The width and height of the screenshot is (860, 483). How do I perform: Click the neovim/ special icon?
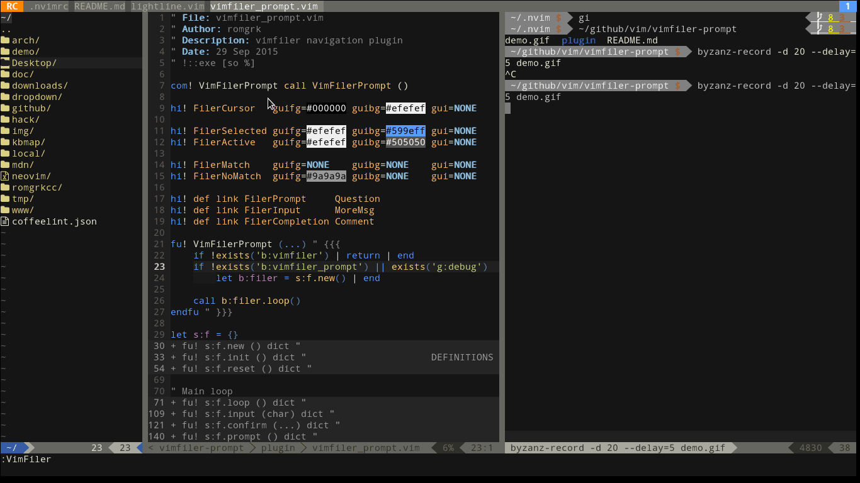pos(5,176)
